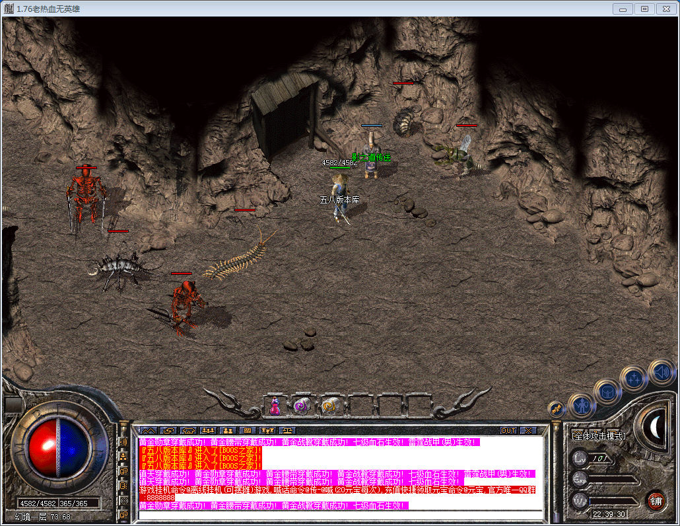Viewport: 680px width, 526px height.
Task: Use the purple spiral scroll in belt
Action: (x=302, y=406)
